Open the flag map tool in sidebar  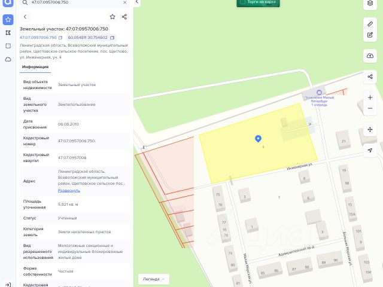click(8, 33)
